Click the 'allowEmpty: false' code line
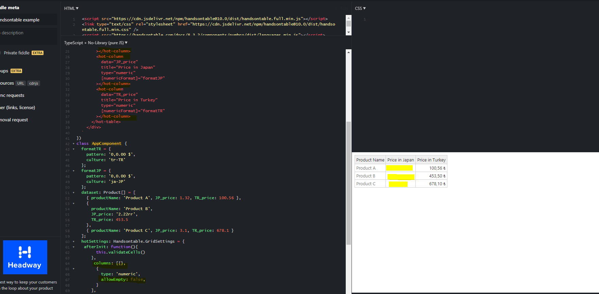 tap(123, 279)
